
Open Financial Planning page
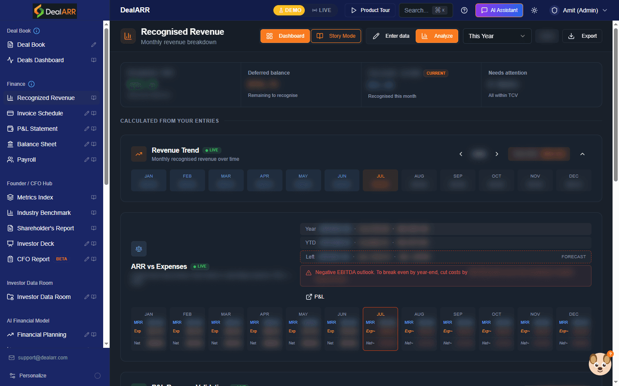tap(42, 335)
